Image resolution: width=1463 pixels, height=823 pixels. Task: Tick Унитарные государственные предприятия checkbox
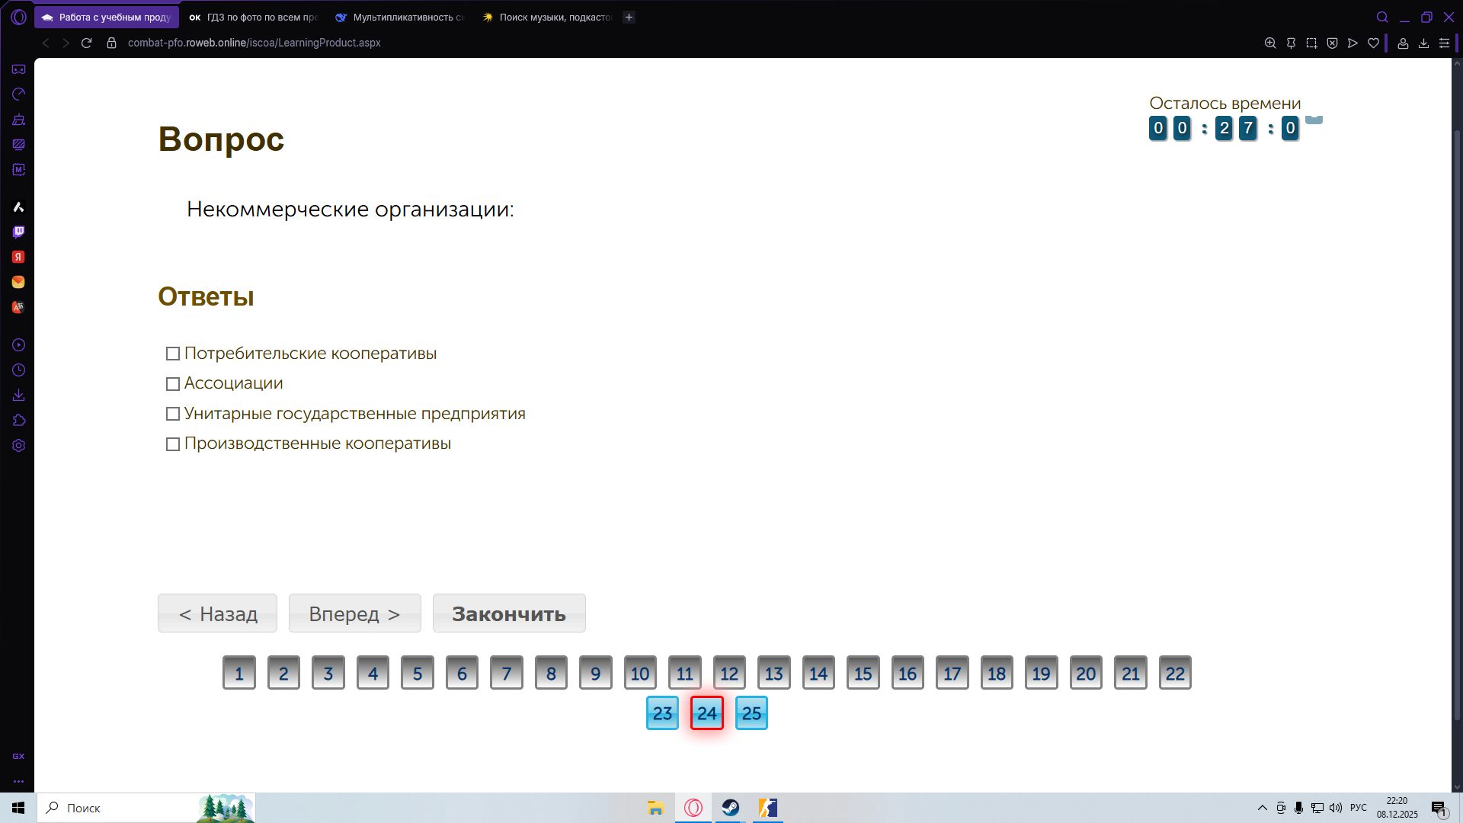173,414
